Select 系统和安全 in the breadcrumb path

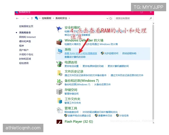tap(61, 18)
